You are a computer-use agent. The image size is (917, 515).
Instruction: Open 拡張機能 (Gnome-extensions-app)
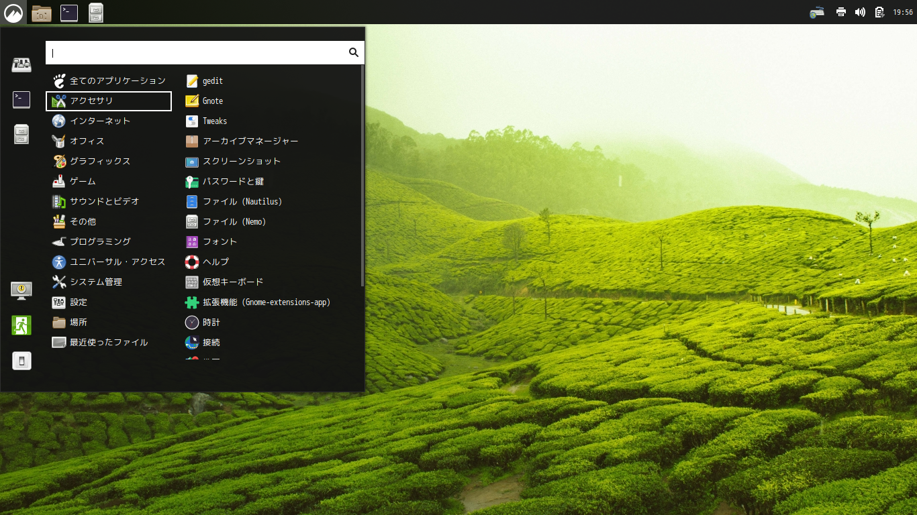(x=258, y=302)
